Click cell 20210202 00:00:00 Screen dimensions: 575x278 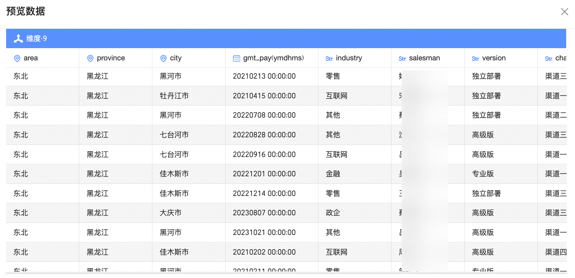pos(264,252)
